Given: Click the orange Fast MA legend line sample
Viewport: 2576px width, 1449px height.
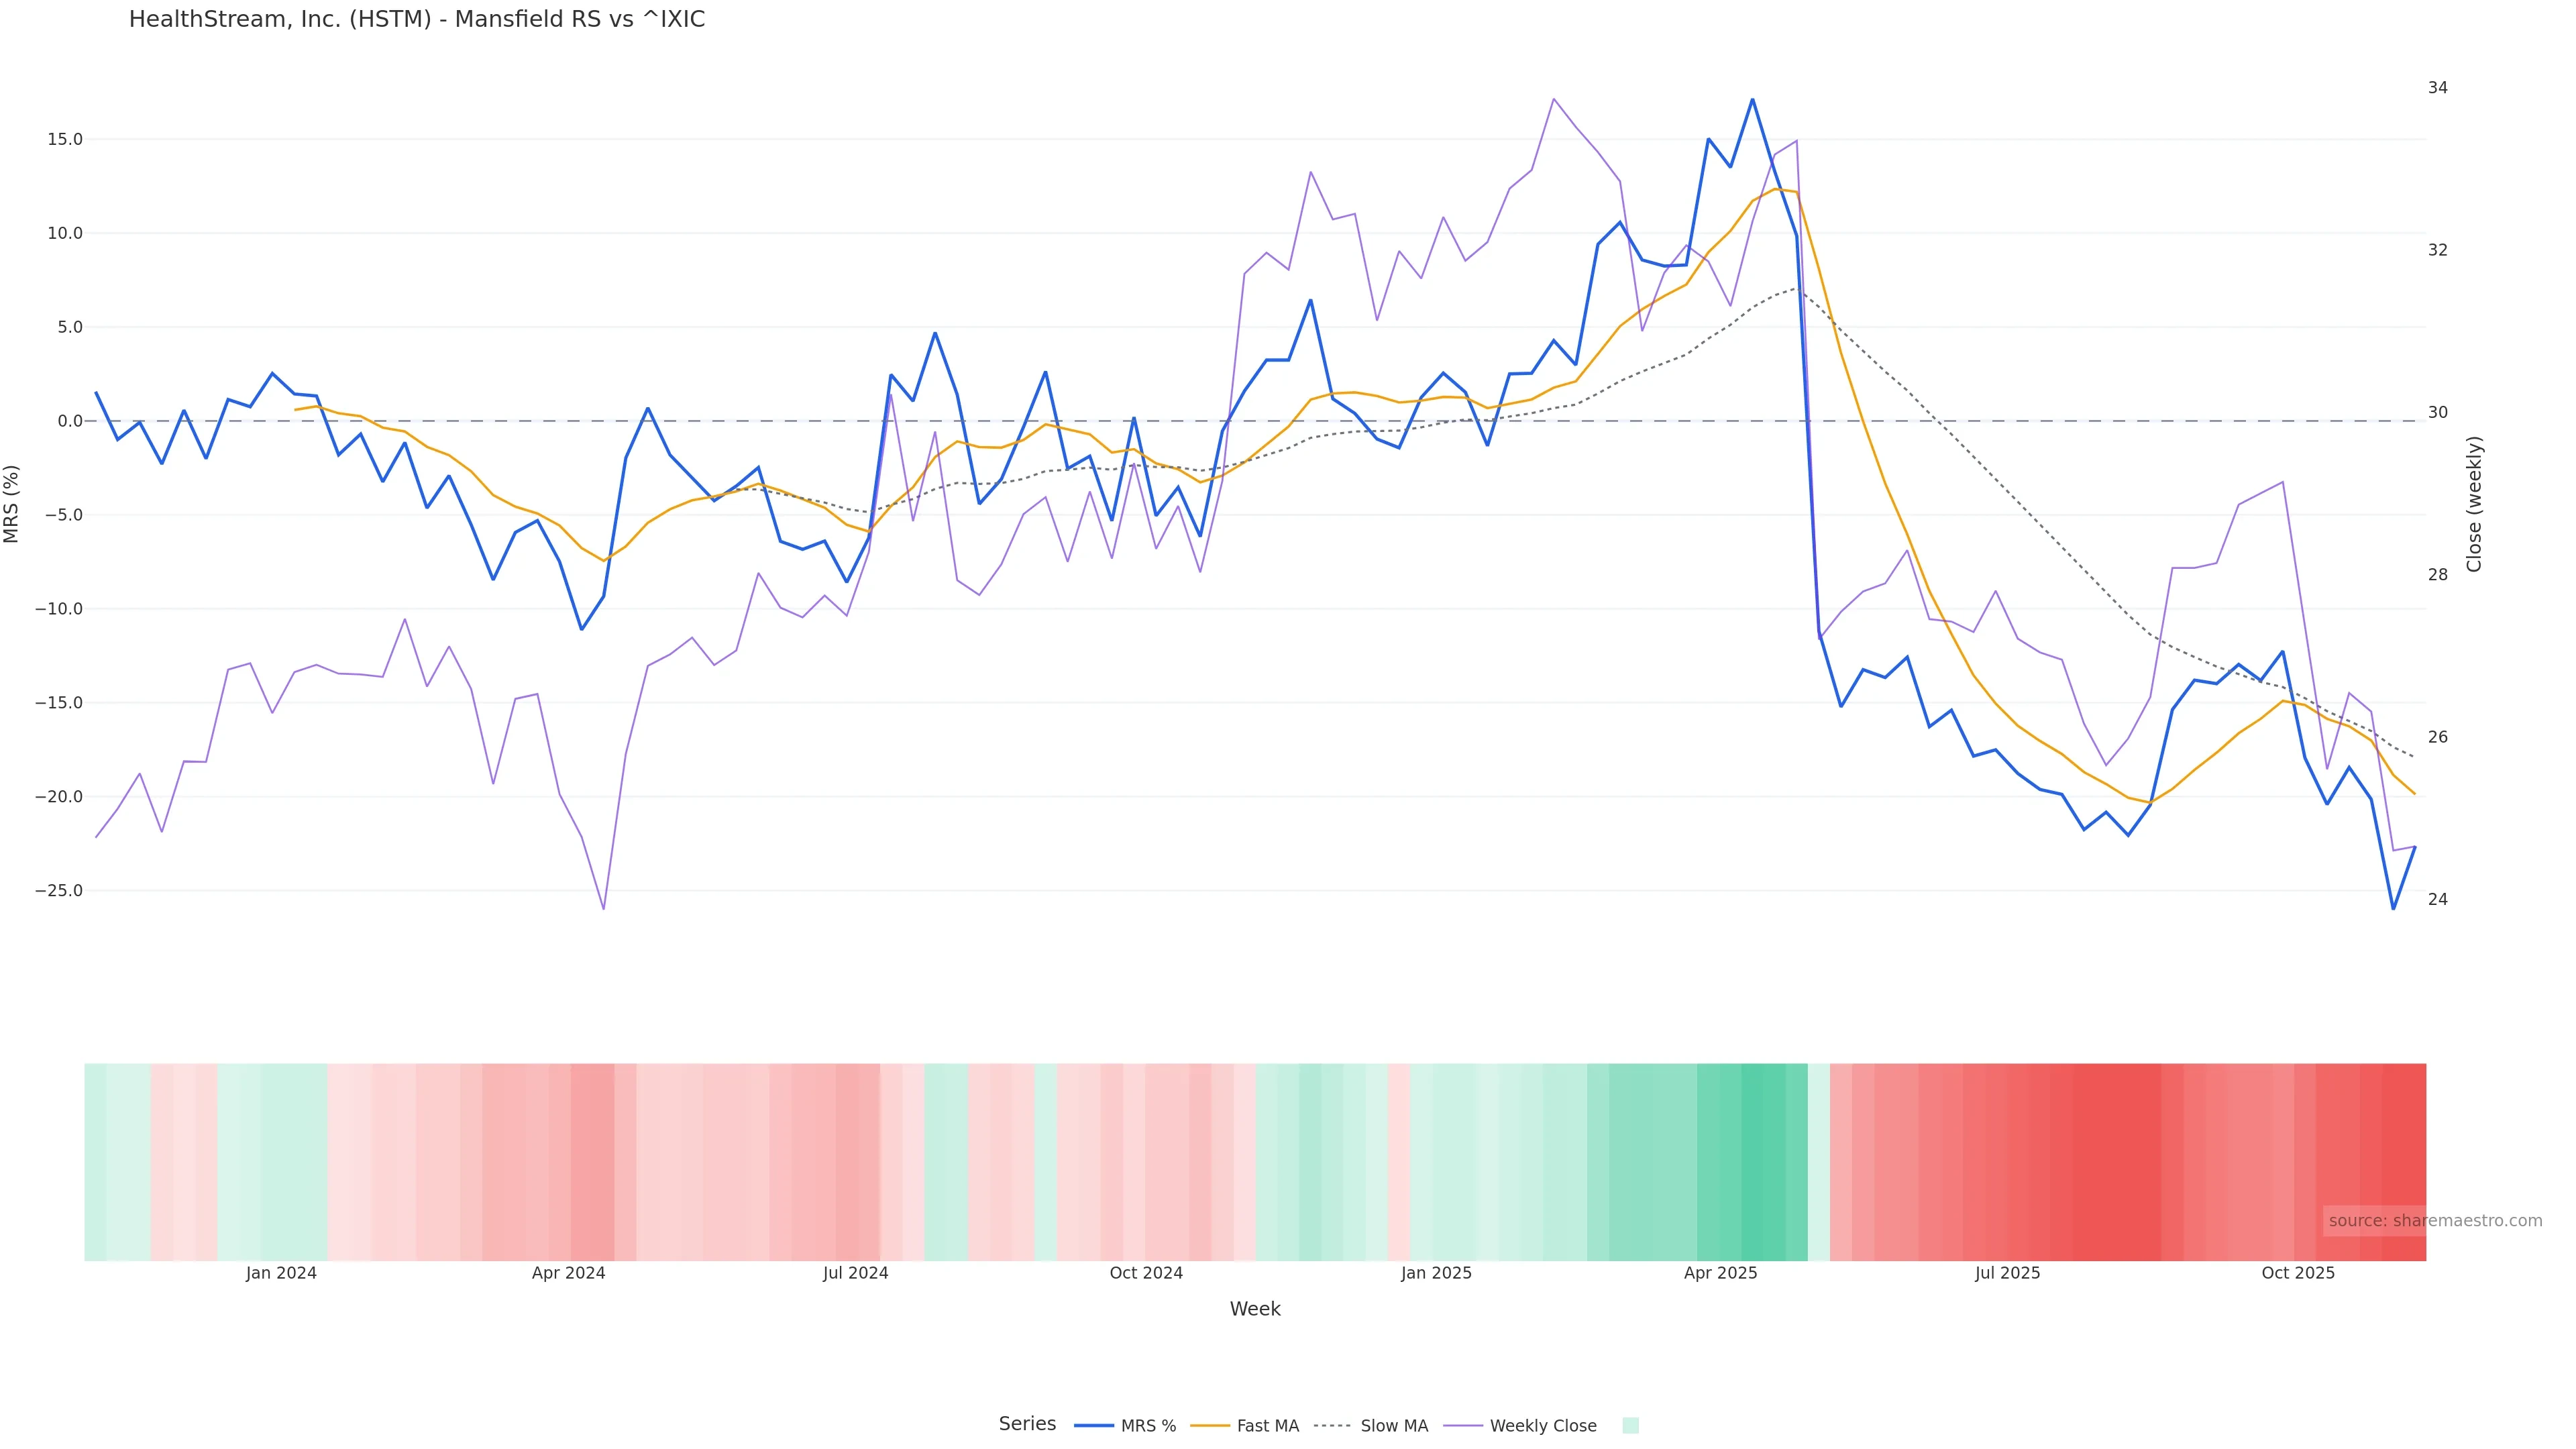Looking at the screenshot, I should [1210, 1426].
